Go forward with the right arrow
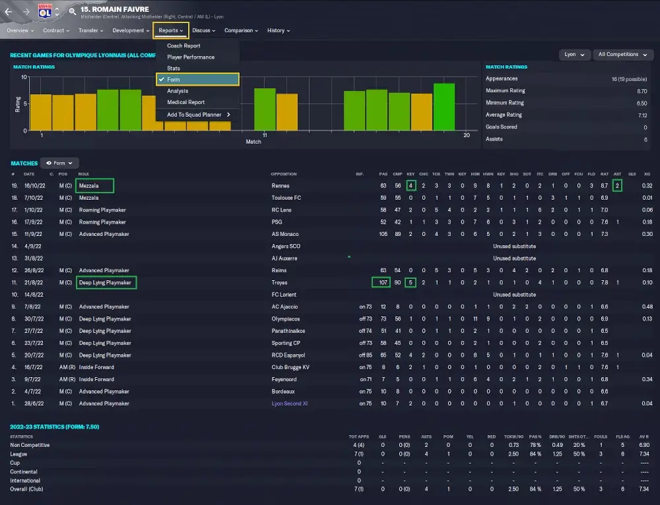660x505 pixels. (x=26, y=11)
